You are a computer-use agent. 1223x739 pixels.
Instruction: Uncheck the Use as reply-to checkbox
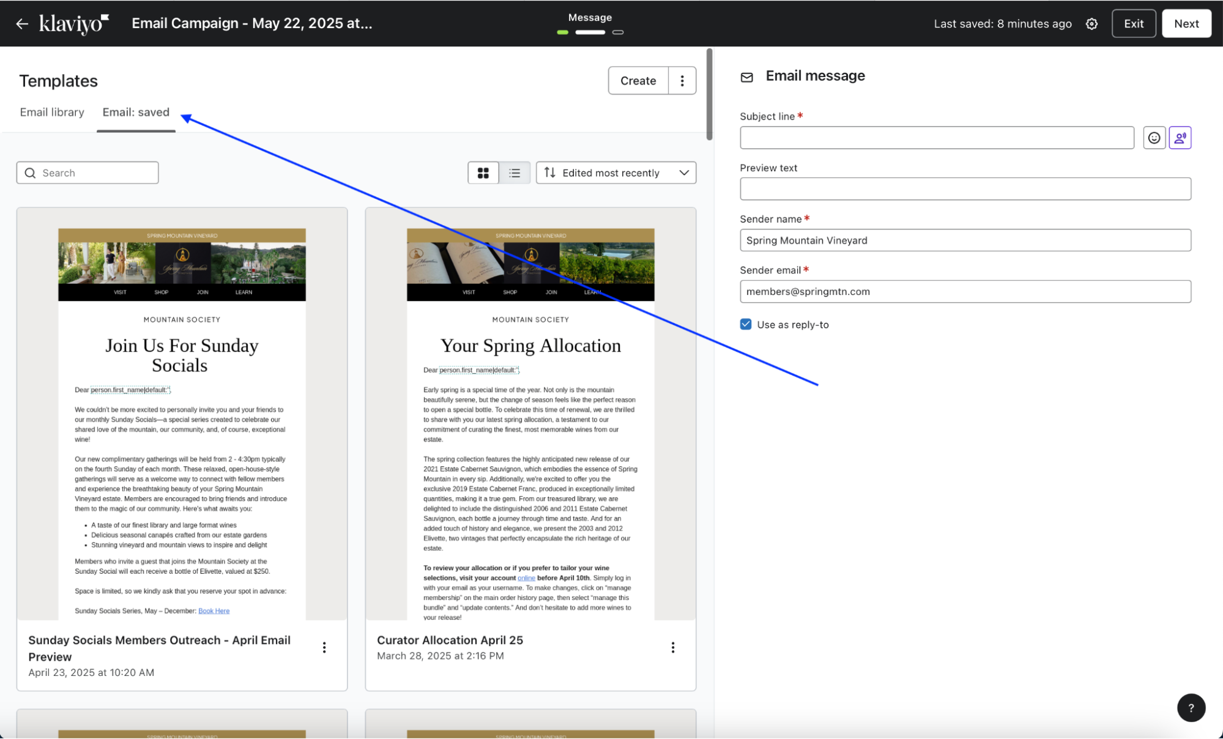coord(746,324)
